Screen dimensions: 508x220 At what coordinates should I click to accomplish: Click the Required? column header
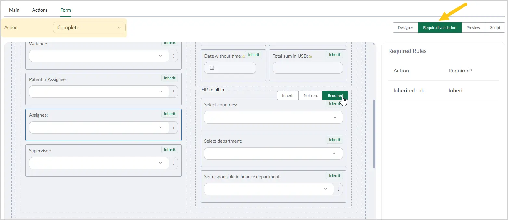460,71
